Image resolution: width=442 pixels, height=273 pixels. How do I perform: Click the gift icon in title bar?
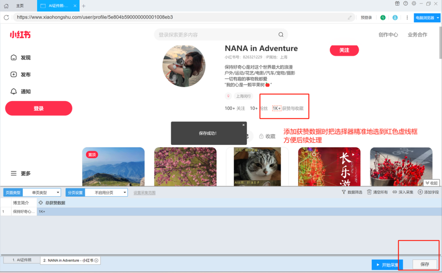(397, 4)
